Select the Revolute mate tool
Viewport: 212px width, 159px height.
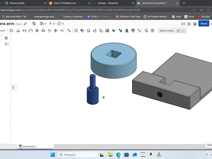[25, 31]
